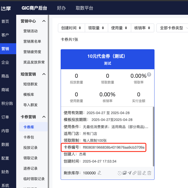Image resolution: width=188 pixels, height=188 pixels.
Task: Switch to 好办 top tab
Action: (x=61, y=8)
